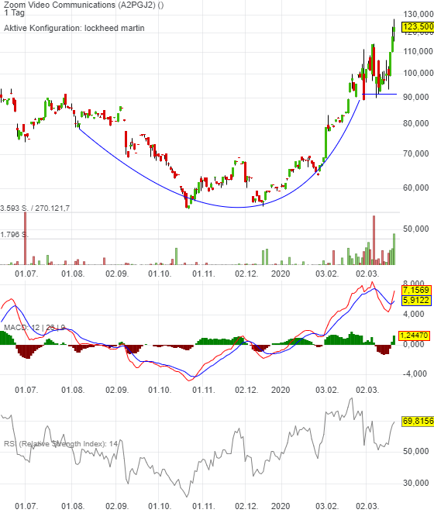434x513 pixels.
Task: Click the 80,000 price axis label
Action: point(415,123)
